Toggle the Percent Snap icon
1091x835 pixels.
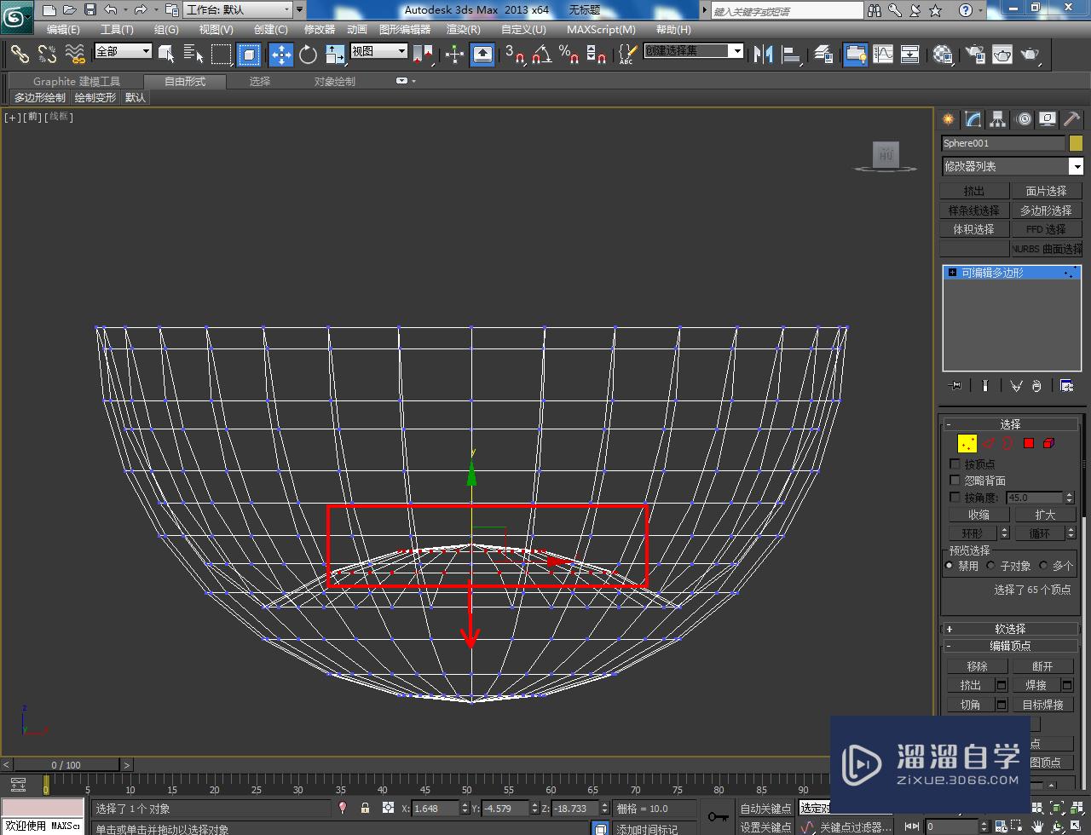click(x=569, y=55)
